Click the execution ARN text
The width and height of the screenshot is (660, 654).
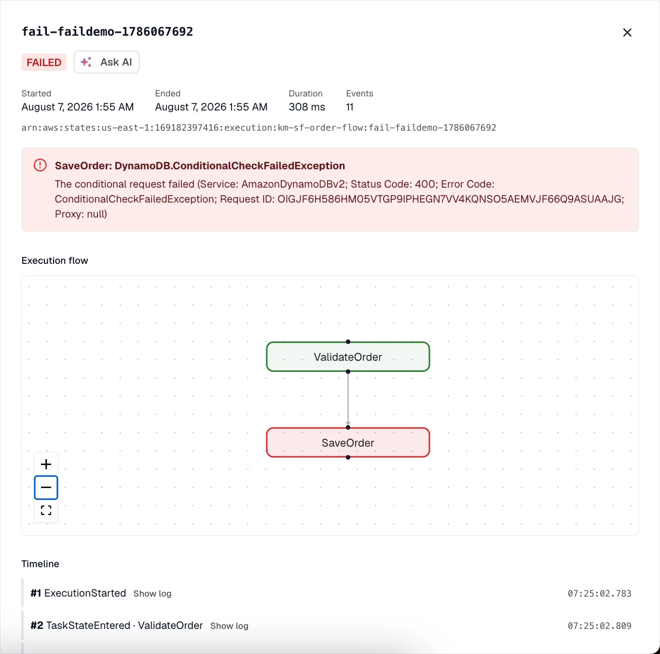[259, 128]
